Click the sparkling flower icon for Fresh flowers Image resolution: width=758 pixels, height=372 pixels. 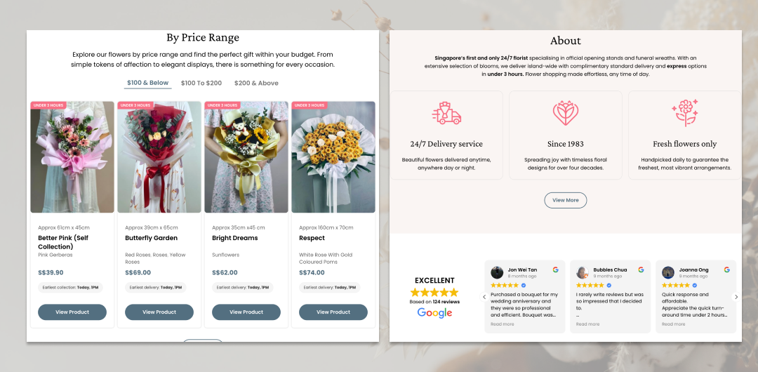[x=684, y=113]
